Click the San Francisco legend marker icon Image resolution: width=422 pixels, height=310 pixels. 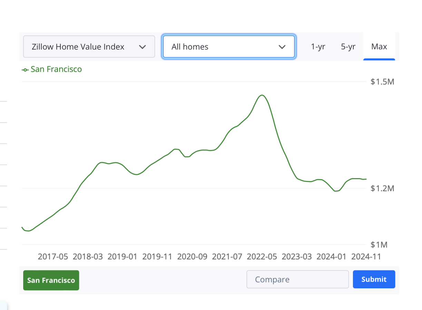25,70
